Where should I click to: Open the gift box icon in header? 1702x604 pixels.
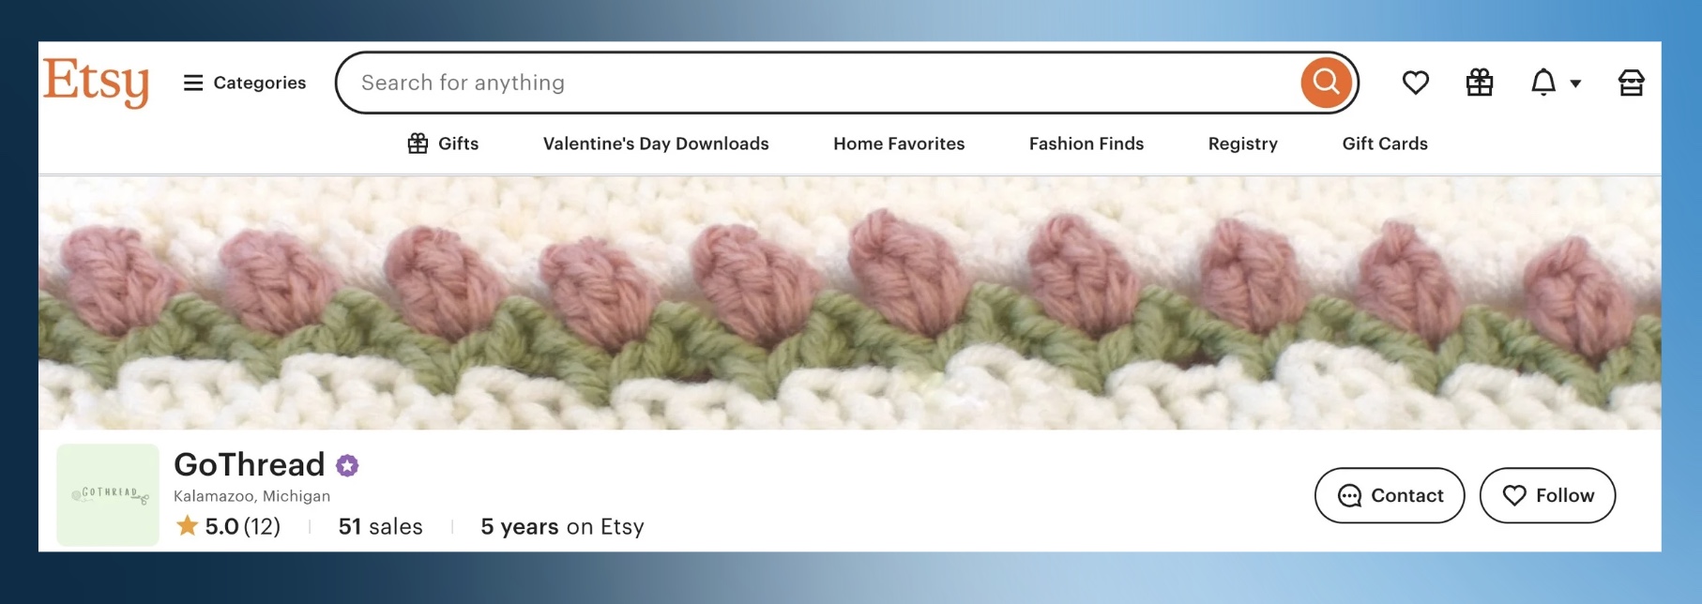pyautogui.click(x=1479, y=83)
